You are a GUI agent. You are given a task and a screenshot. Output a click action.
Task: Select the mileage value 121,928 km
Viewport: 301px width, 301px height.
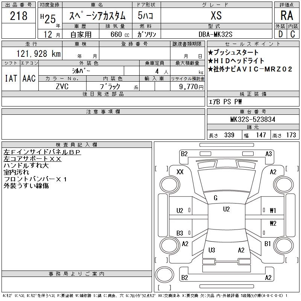[38, 54]
